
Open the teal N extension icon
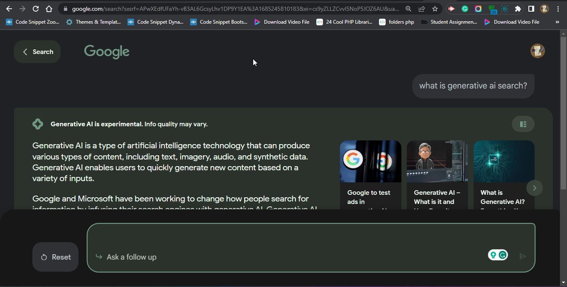pyautogui.click(x=505, y=9)
